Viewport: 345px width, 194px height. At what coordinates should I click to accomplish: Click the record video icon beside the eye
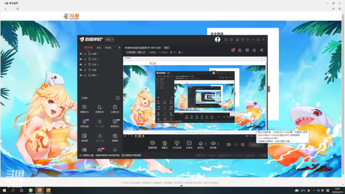229,144
